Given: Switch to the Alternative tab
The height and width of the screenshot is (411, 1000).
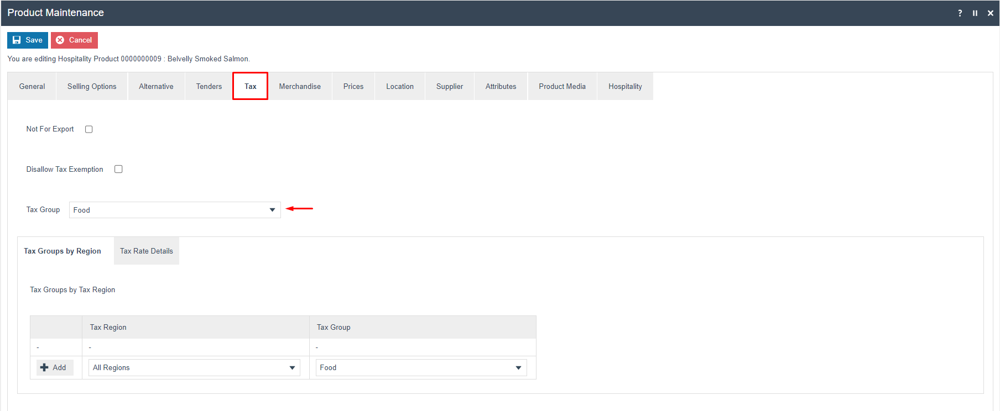Looking at the screenshot, I should 156,86.
